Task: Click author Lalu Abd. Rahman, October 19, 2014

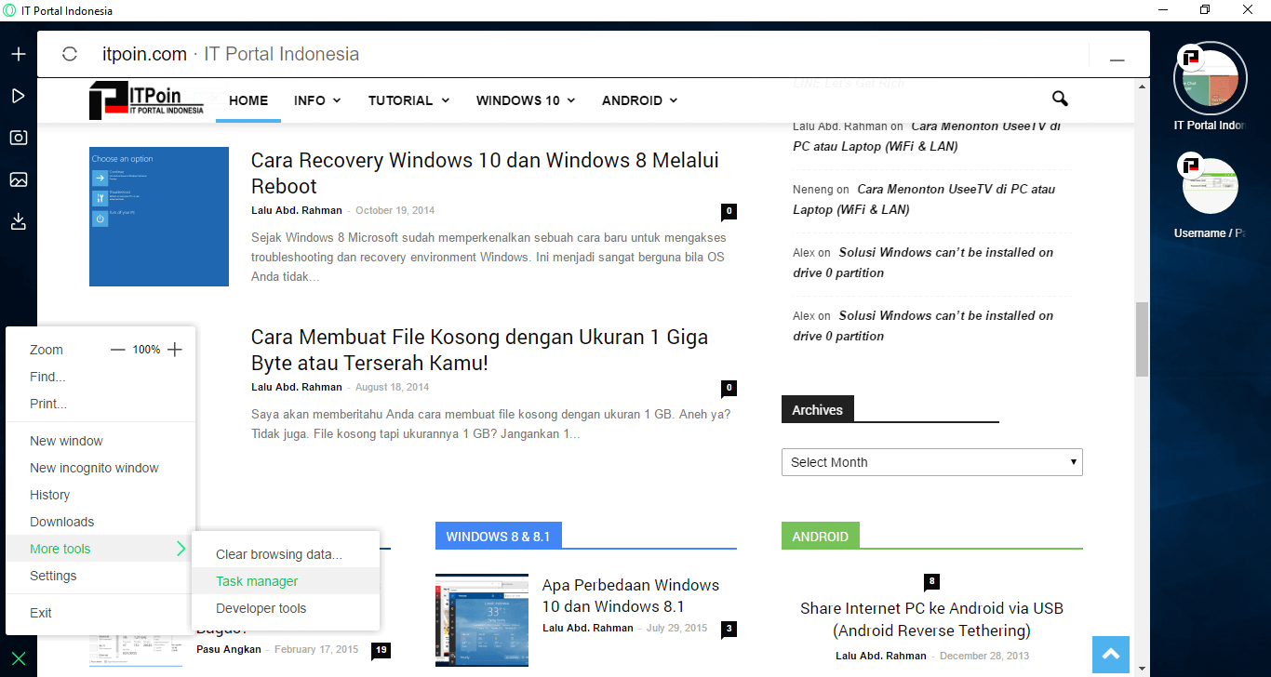Action: (x=297, y=210)
